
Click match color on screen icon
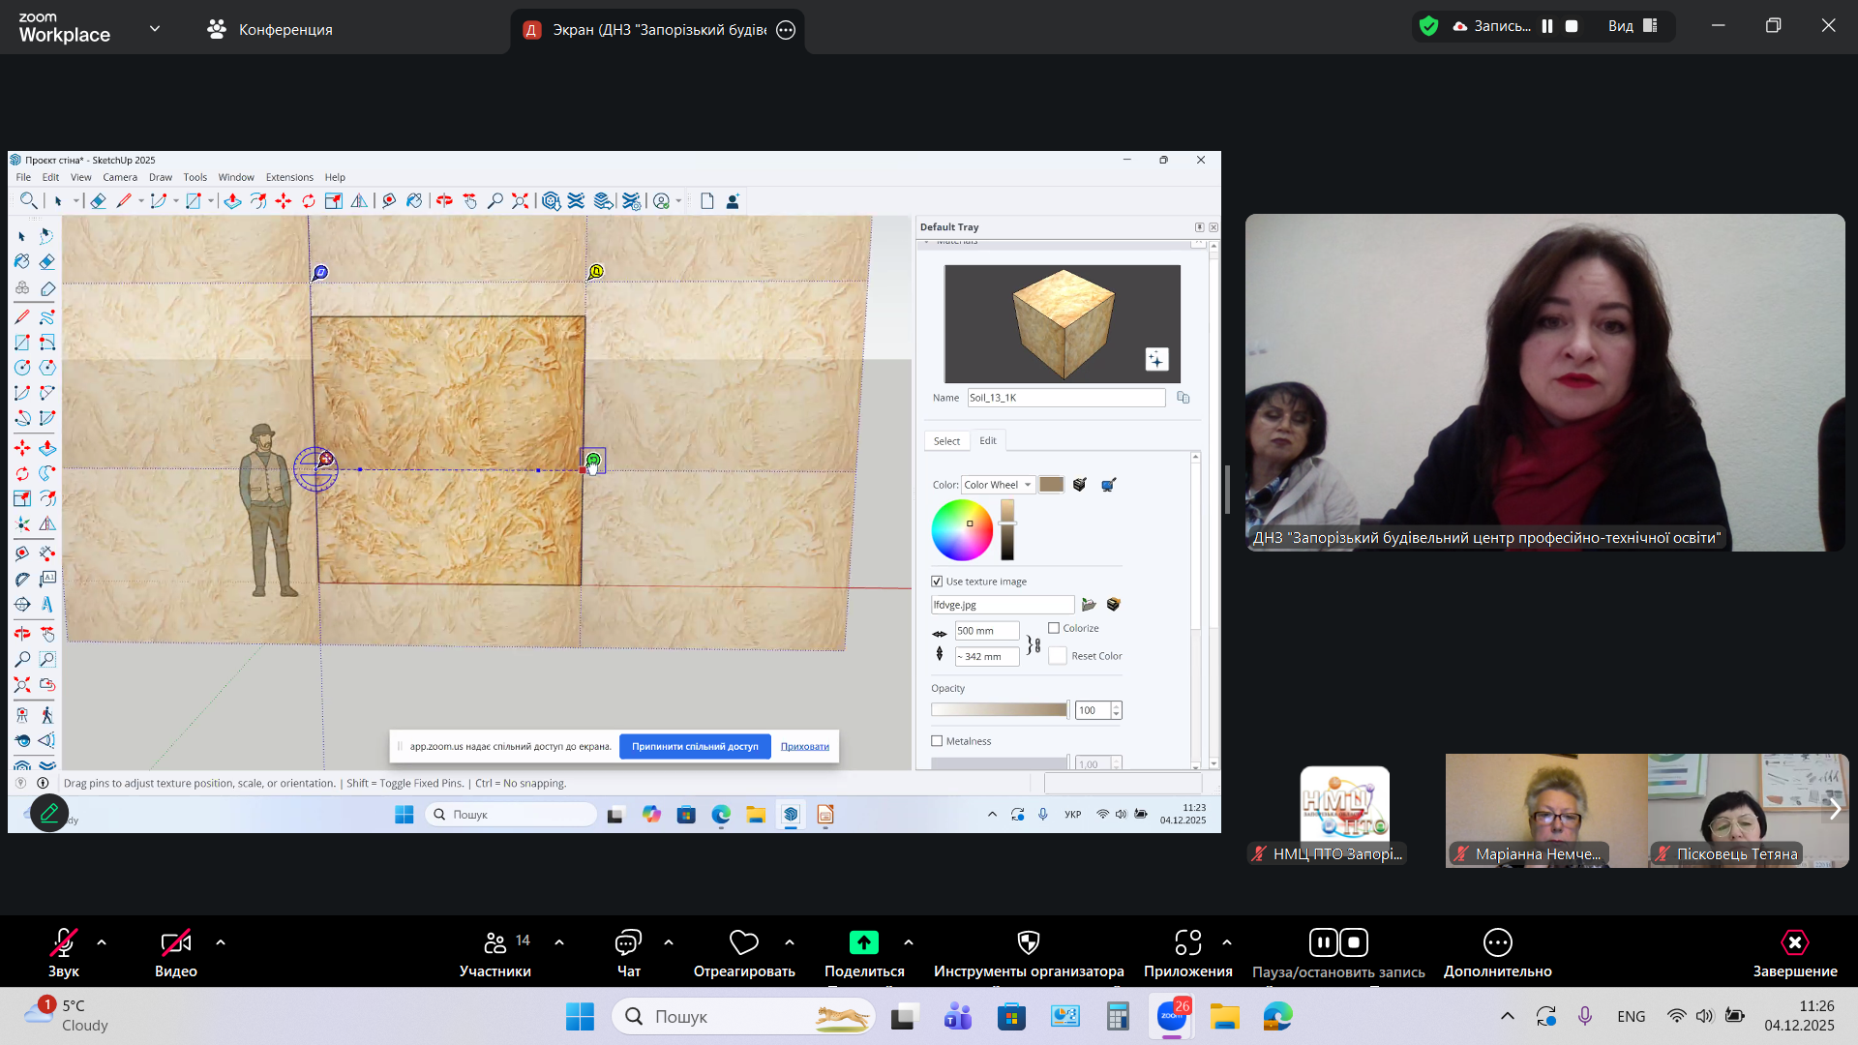point(1108,485)
